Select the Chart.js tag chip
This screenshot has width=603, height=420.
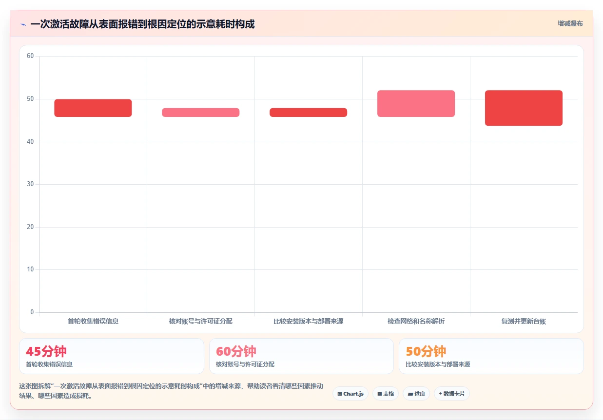(x=350, y=394)
